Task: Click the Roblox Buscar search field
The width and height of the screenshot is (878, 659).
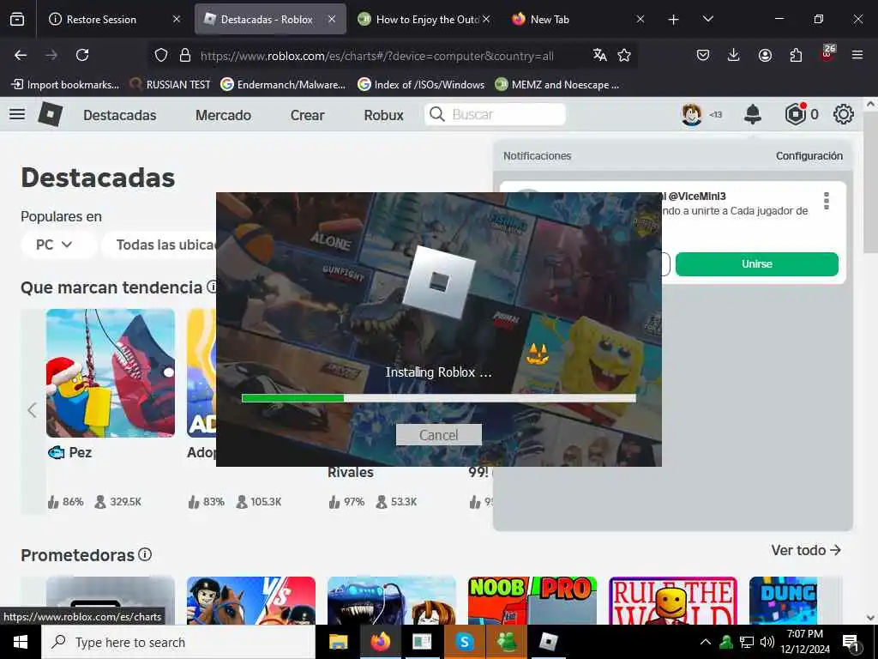Action: (x=495, y=114)
